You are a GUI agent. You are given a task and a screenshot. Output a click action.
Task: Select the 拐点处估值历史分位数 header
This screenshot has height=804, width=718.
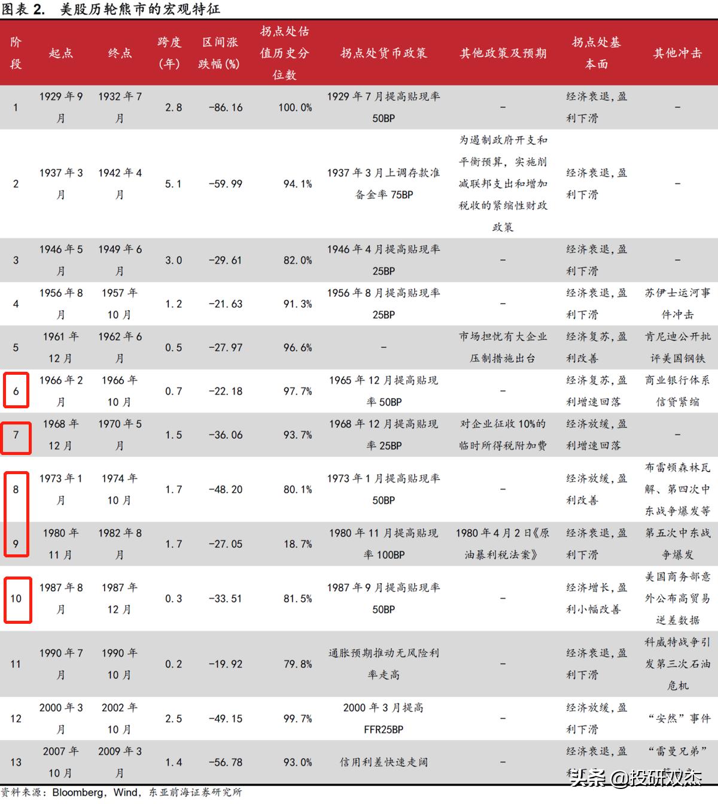pos(286,51)
